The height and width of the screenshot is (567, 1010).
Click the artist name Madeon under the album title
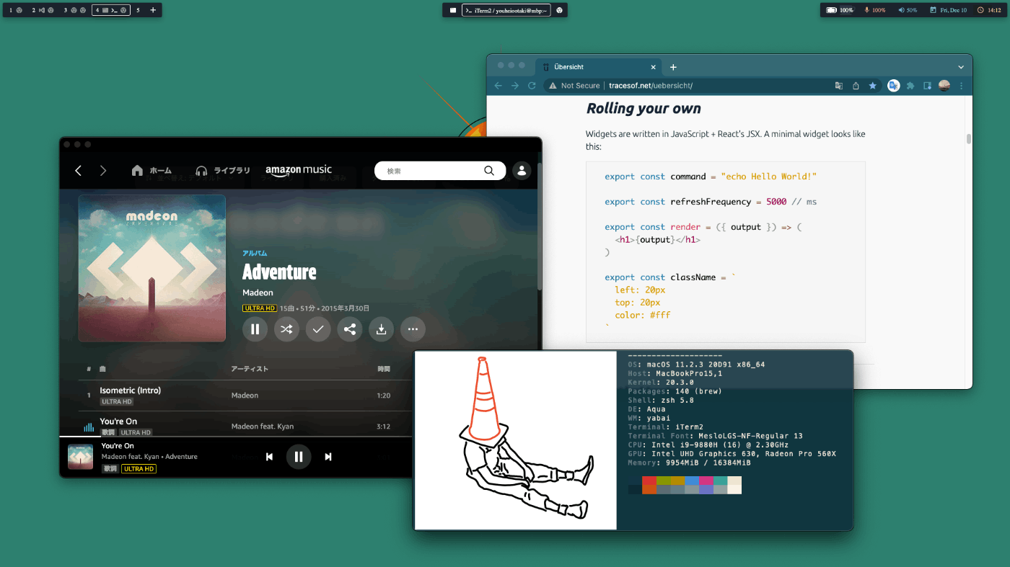tap(258, 293)
